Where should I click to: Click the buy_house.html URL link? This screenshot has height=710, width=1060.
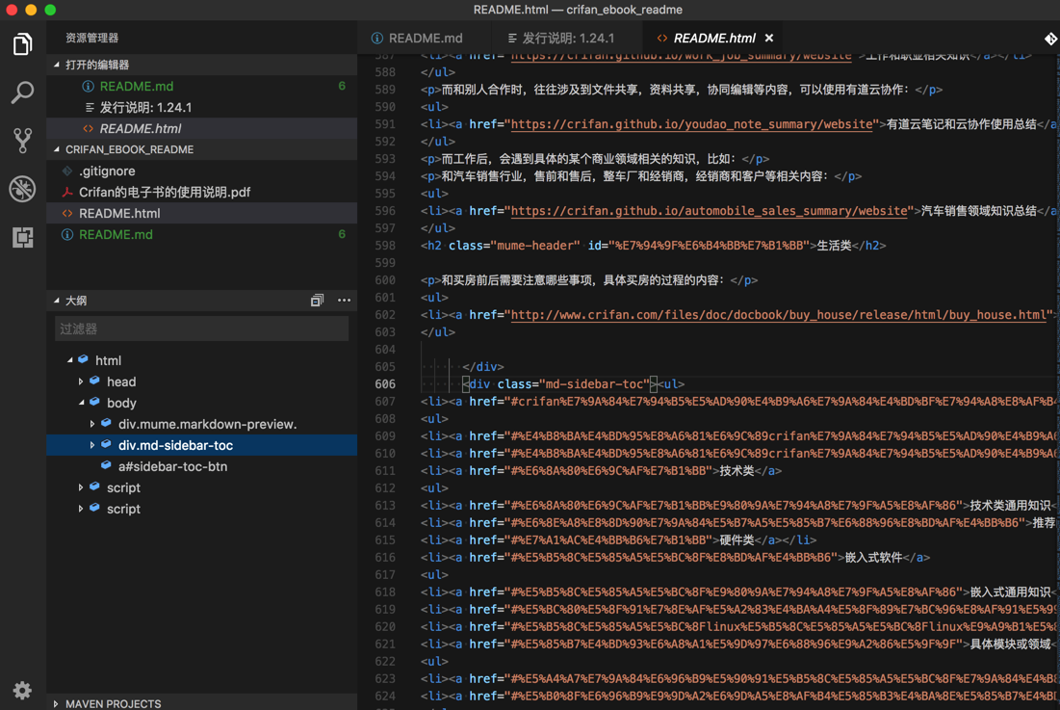coord(778,315)
